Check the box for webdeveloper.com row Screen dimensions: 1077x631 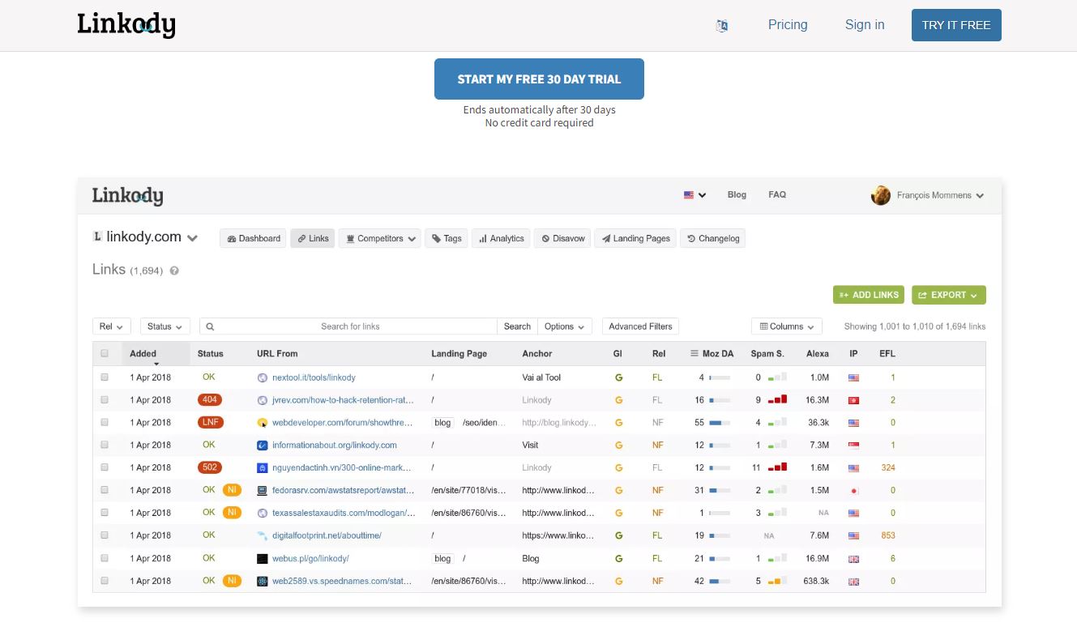tap(105, 423)
